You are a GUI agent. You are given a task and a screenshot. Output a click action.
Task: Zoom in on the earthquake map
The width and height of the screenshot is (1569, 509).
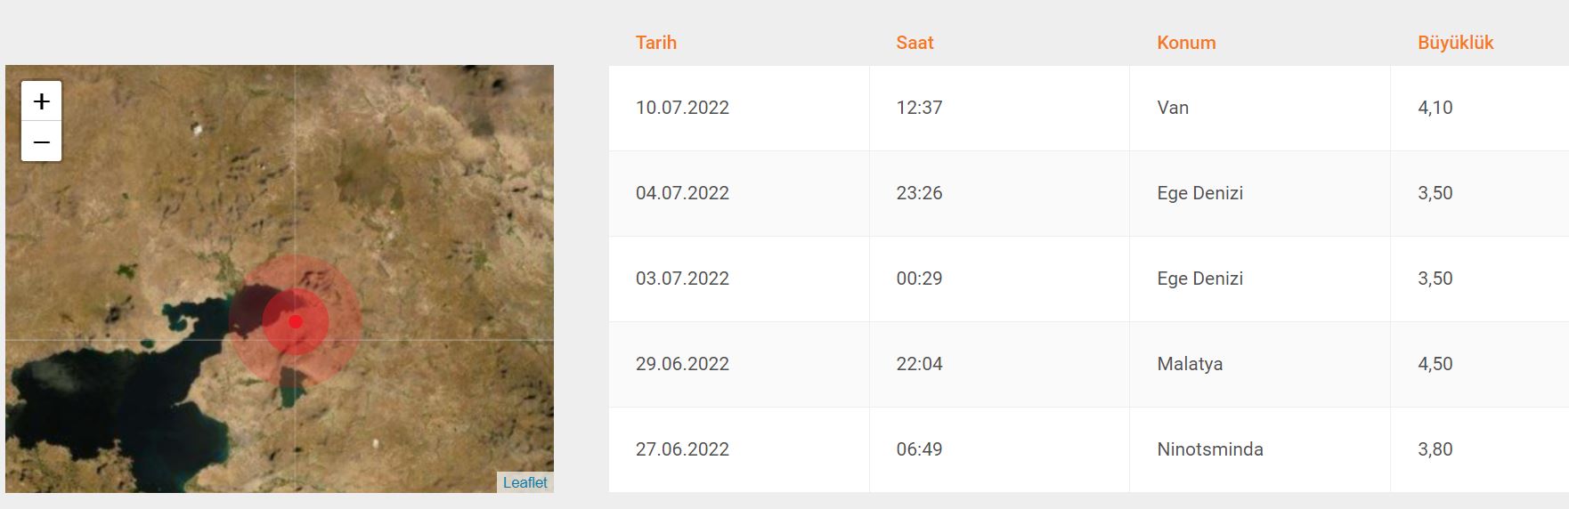tap(41, 101)
